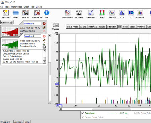Viewport: 151px width, 123px height.
Task: Open the Levels meter window
Action: pyautogui.click(x=102, y=13)
